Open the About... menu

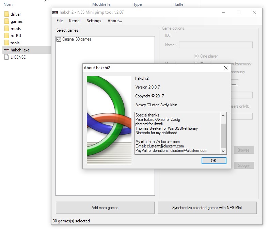(x=115, y=21)
